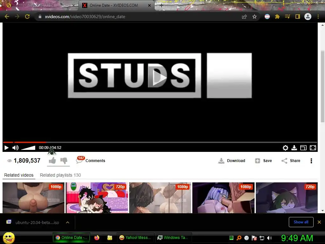Click Show all downloads
The height and width of the screenshot is (244, 325).
[301, 222]
